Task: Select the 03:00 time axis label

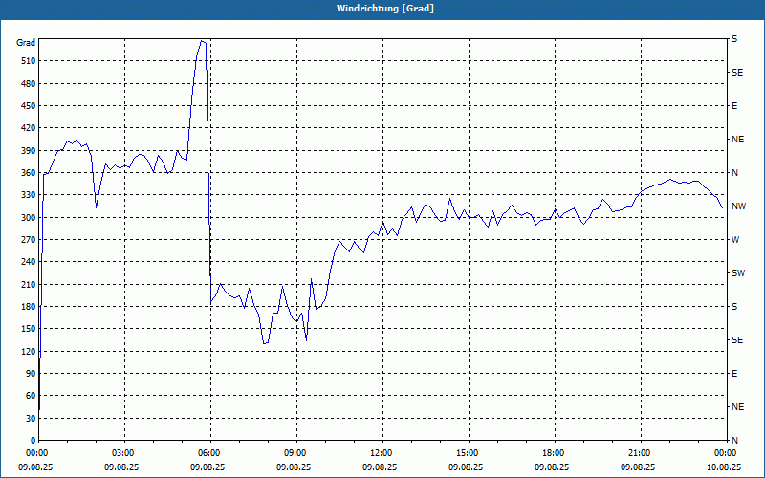Action: pos(122,452)
